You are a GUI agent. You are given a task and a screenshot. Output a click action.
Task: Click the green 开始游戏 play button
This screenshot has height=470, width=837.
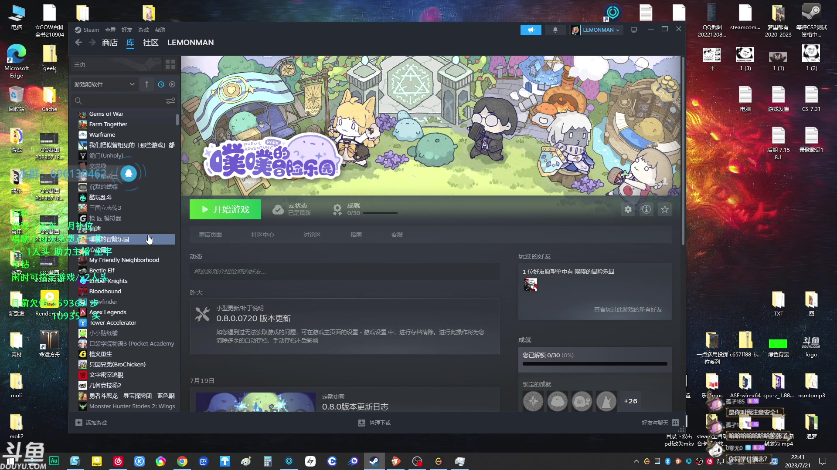point(225,209)
